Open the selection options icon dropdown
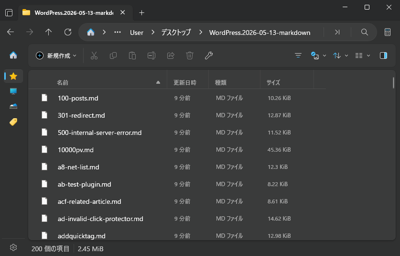This screenshot has height=256, width=400. coord(318,56)
